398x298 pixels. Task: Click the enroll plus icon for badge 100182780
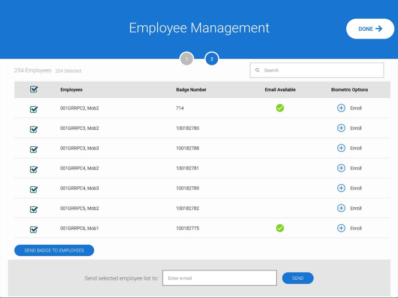pos(341,128)
